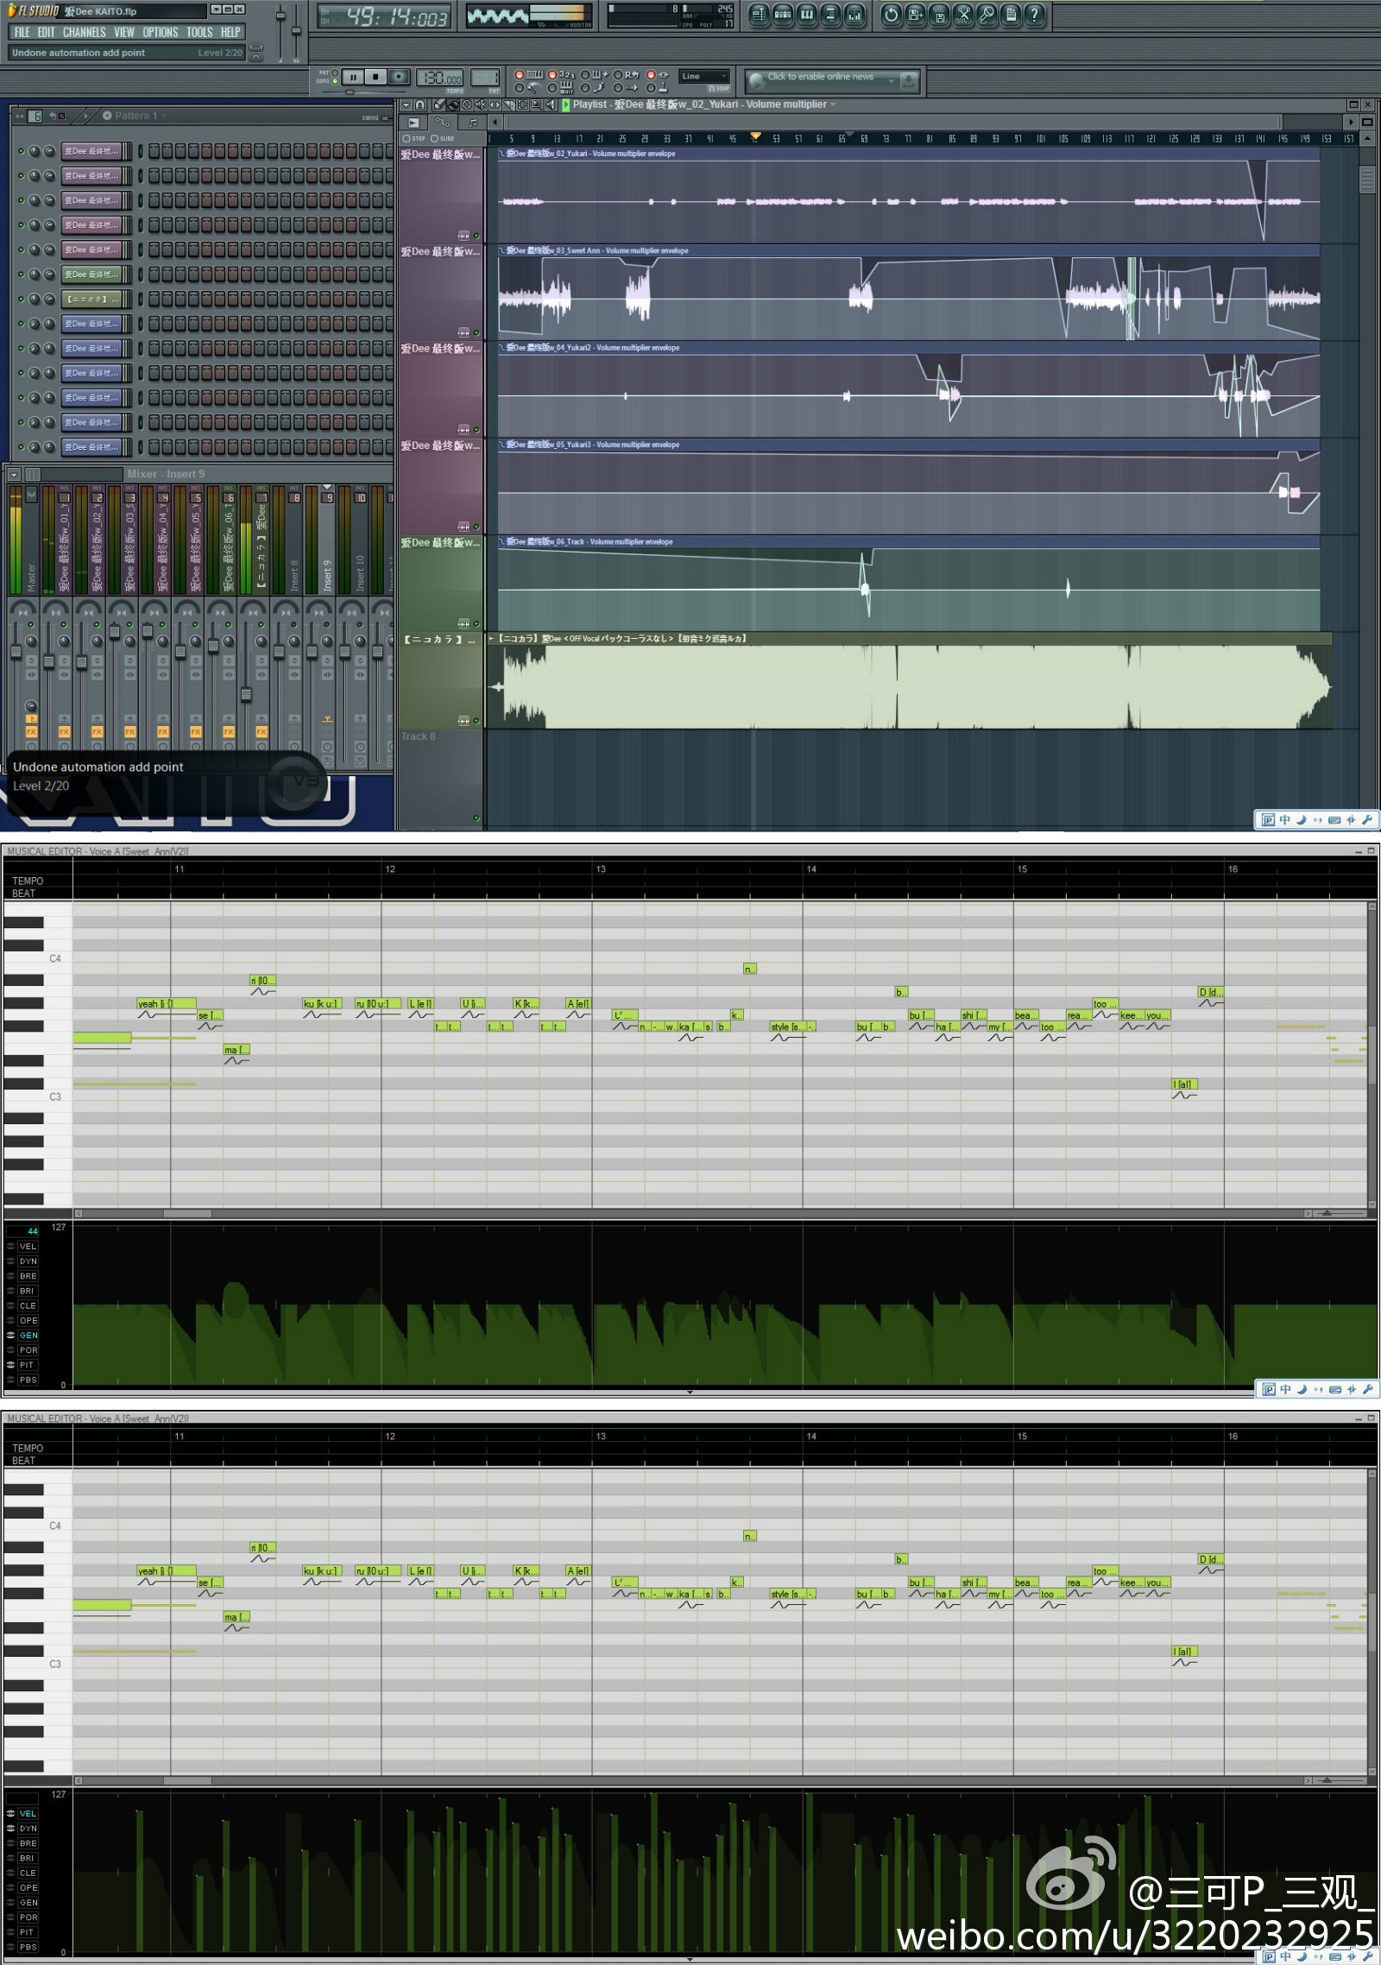Image resolution: width=1381 pixels, height=1965 pixels.
Task: Select the DYN parameter in lower editor
Action: click(28, 1829)
